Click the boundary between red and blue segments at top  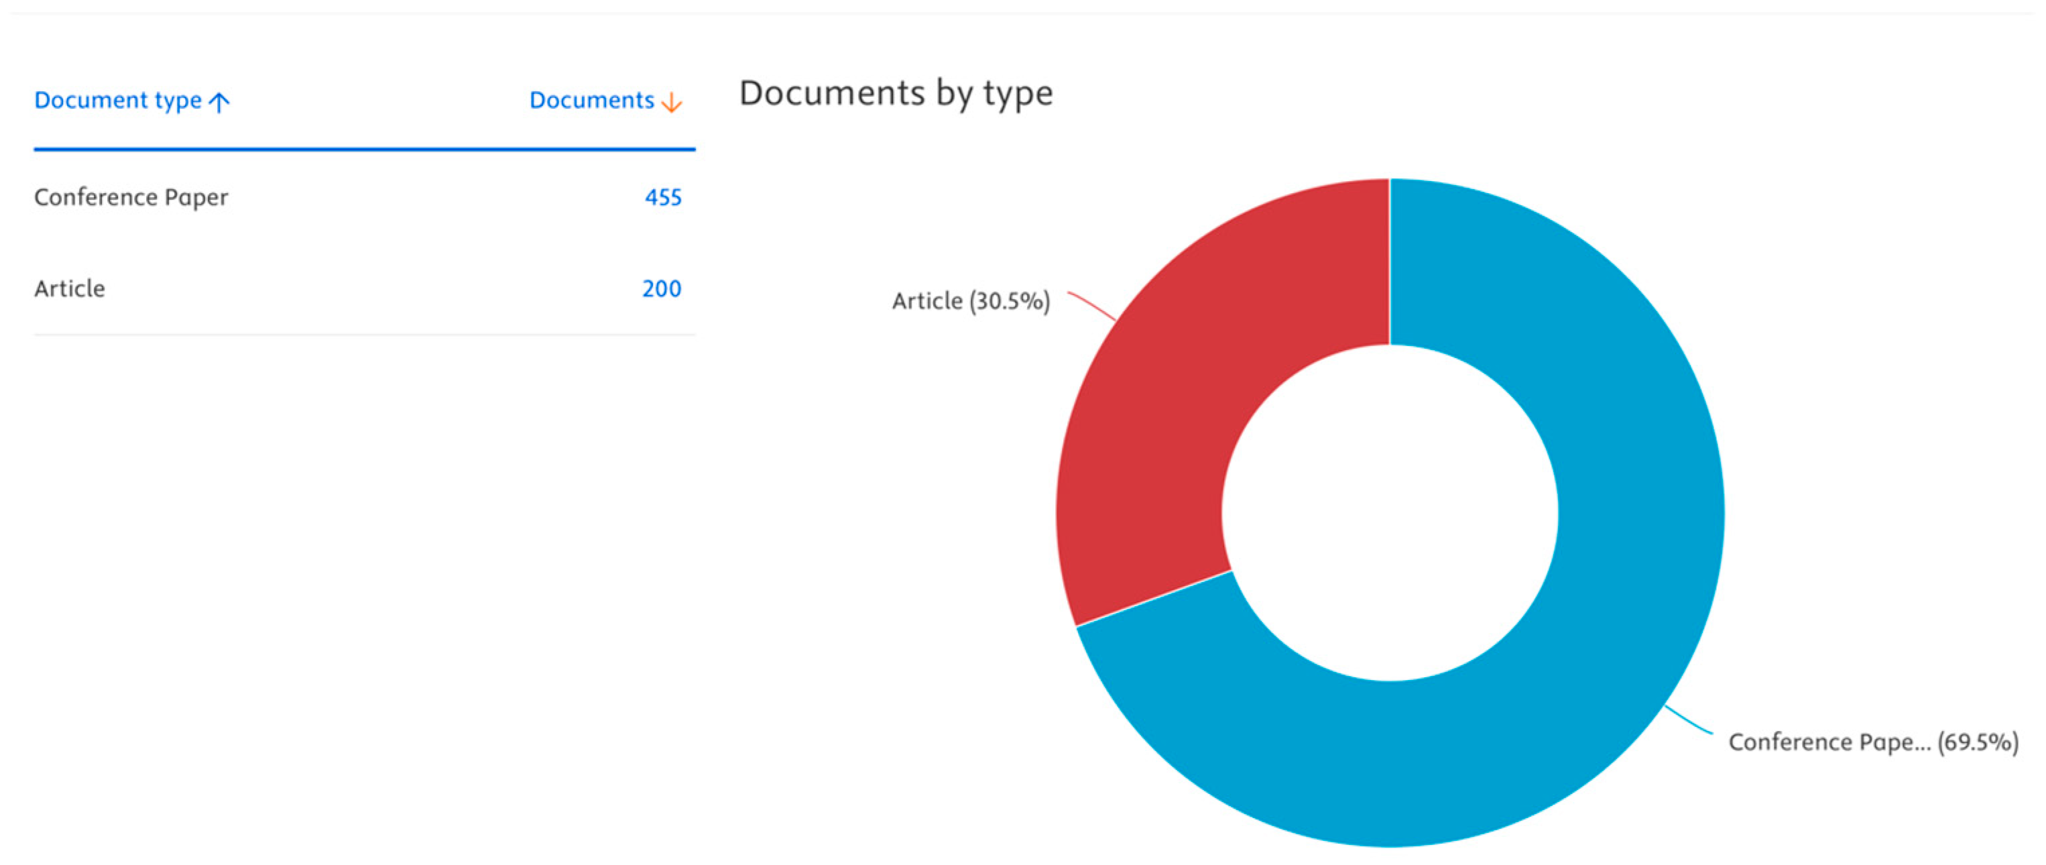click(1389, 262)
